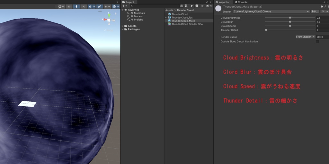Toggle hidden objects visibility in Scene view
This screenshot has height=164, width=329.
tap(100, 6)
